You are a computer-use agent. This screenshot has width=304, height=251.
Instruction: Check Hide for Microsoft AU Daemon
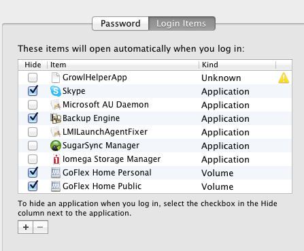click(33, 105)
